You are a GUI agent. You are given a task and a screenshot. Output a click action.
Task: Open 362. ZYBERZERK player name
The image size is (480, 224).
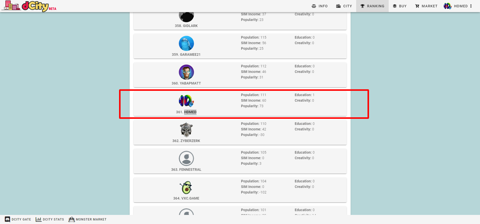coord(186,141)
